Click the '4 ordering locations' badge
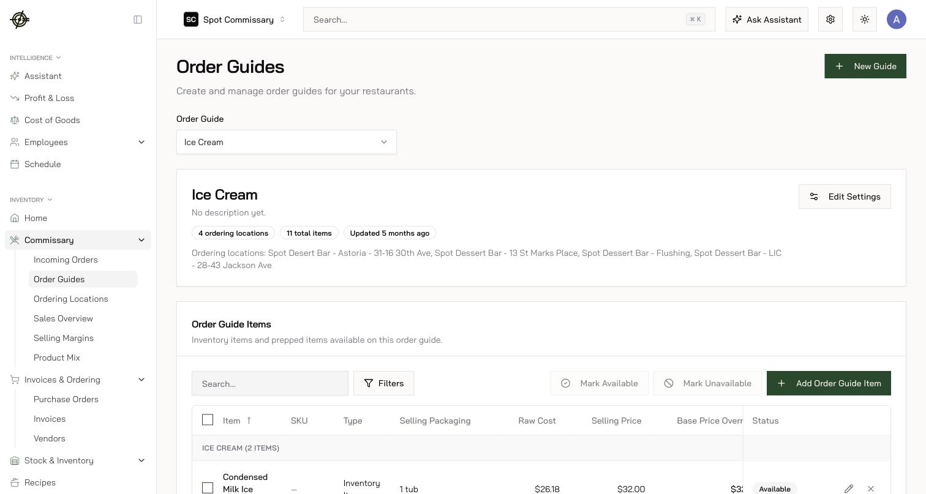The image size is (926, 494). [x=233, y=233]
